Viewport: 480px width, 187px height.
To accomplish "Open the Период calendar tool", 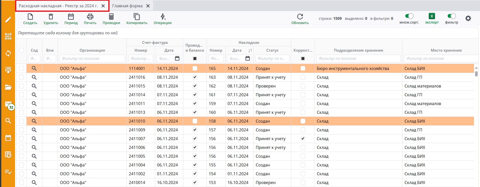I will coord(71,17).
